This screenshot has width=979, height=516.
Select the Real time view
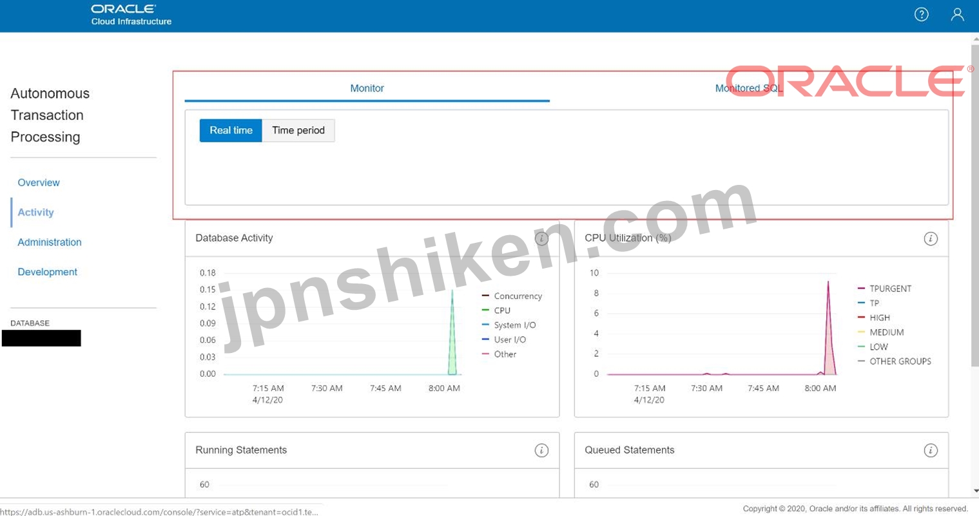click(x=231, y=130)
